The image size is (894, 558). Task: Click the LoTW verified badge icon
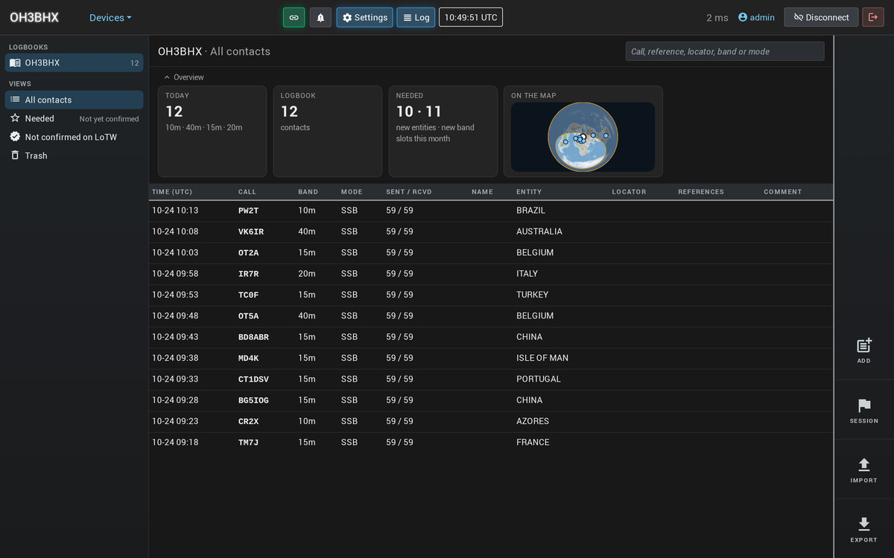click(15, 137)
